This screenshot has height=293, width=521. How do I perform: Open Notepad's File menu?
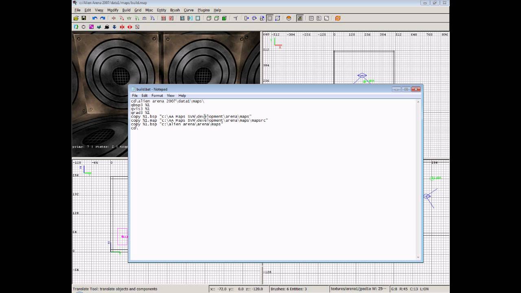click(x=135, y=96)
